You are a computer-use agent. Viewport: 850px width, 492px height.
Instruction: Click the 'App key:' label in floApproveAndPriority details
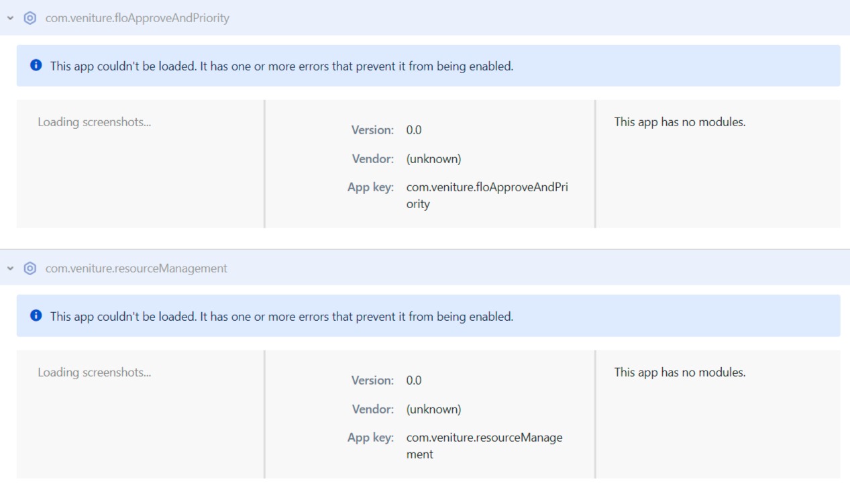tap(370, 188)
